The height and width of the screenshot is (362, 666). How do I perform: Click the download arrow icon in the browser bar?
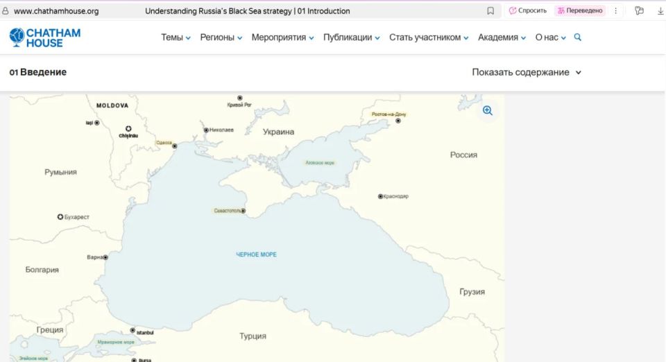pyautogui.click(x=660, y=11)
